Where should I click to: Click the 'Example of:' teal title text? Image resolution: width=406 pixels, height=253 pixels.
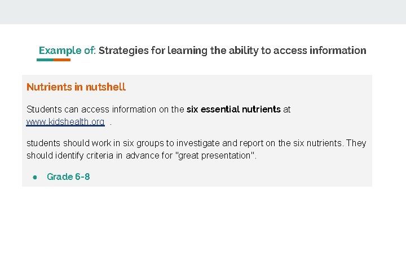click(67, 51)
